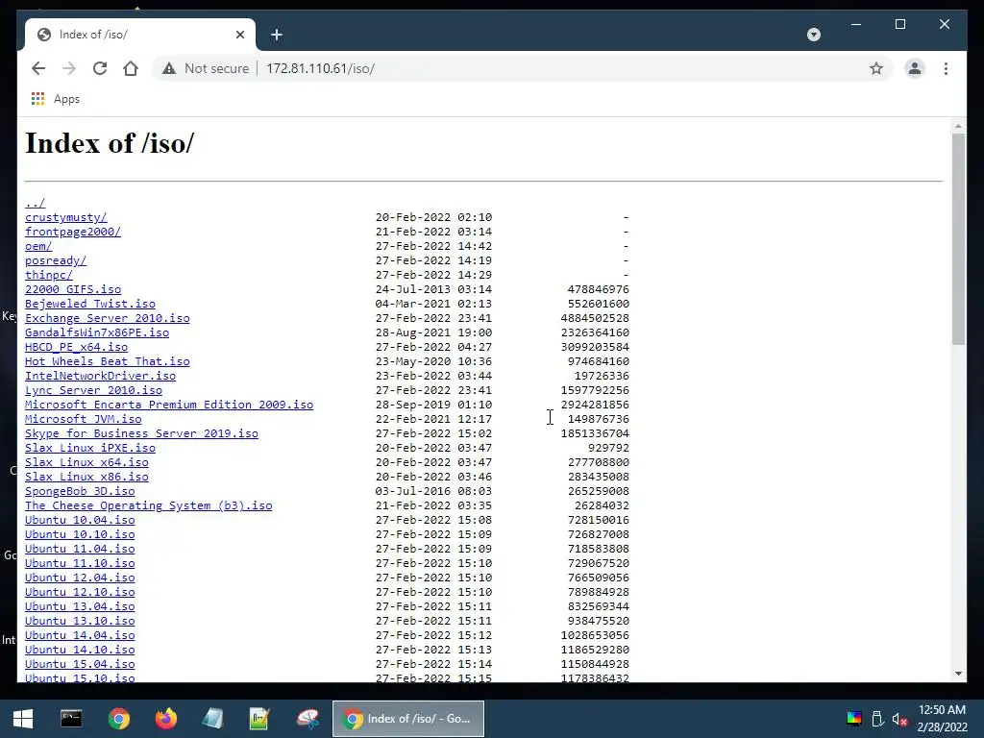Viewport: 984px width, 738px height.
Task: Go back to the previous page
Action: 38,68
